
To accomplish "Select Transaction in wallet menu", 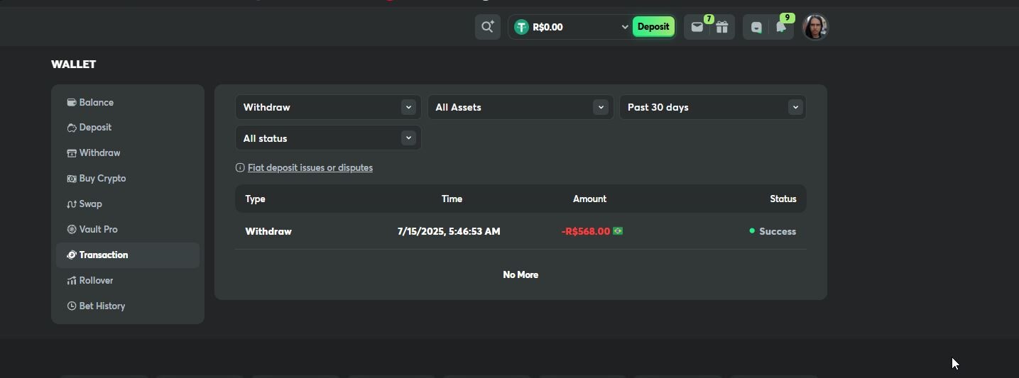I will pos(128,255).
